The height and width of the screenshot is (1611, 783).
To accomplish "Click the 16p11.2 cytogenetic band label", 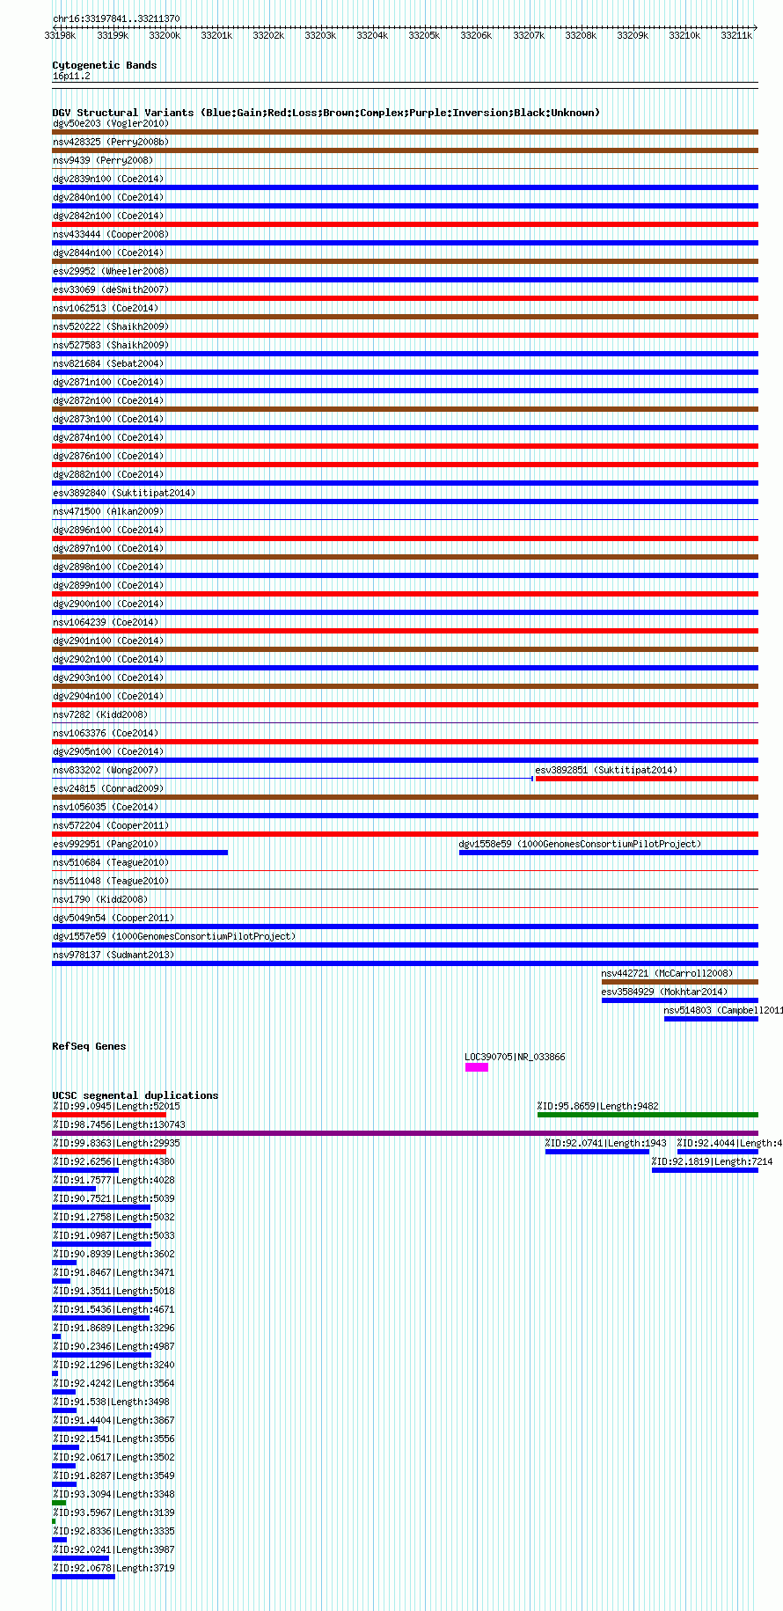I will tap(71, 77).
